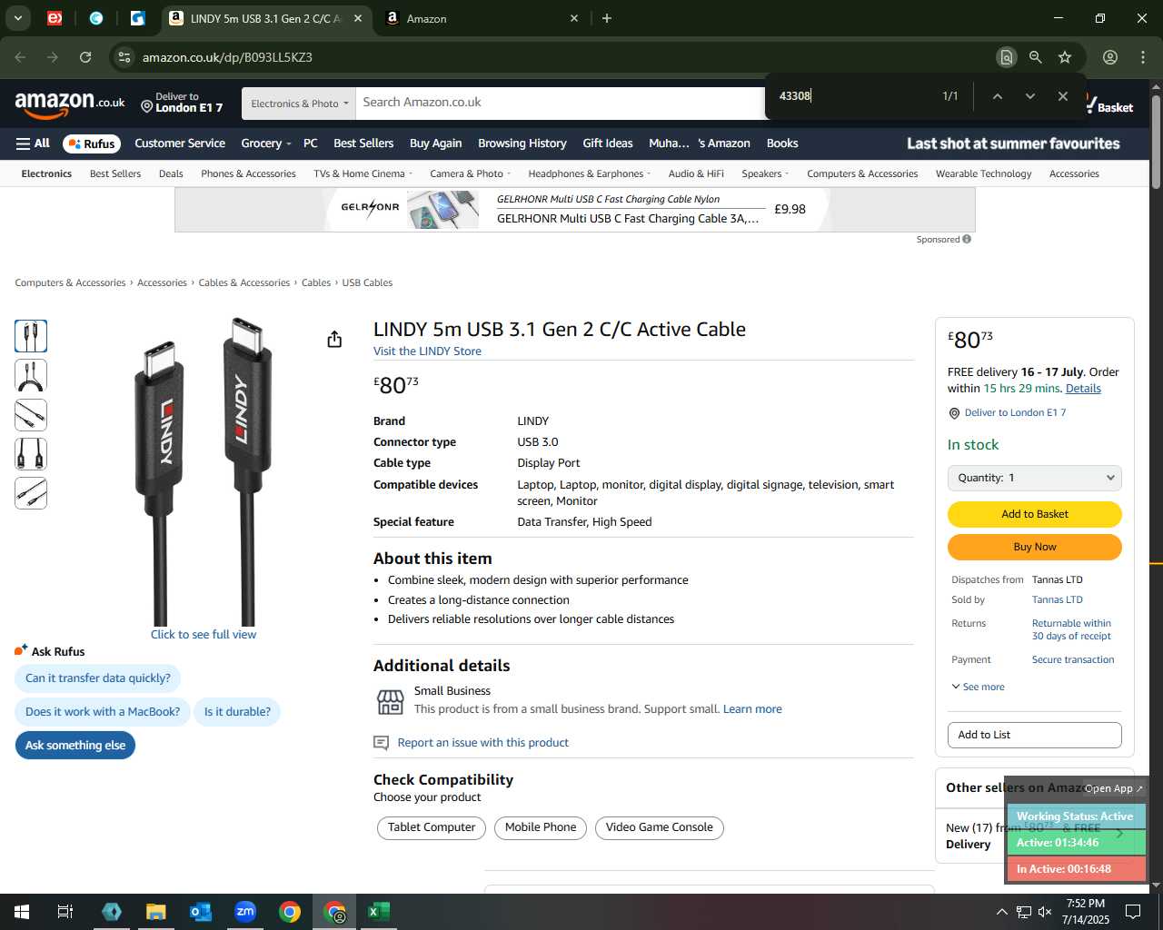Click the volume muted tray icon
Viewport: 1163px width, 930px height.
(x=1045, y=912)
